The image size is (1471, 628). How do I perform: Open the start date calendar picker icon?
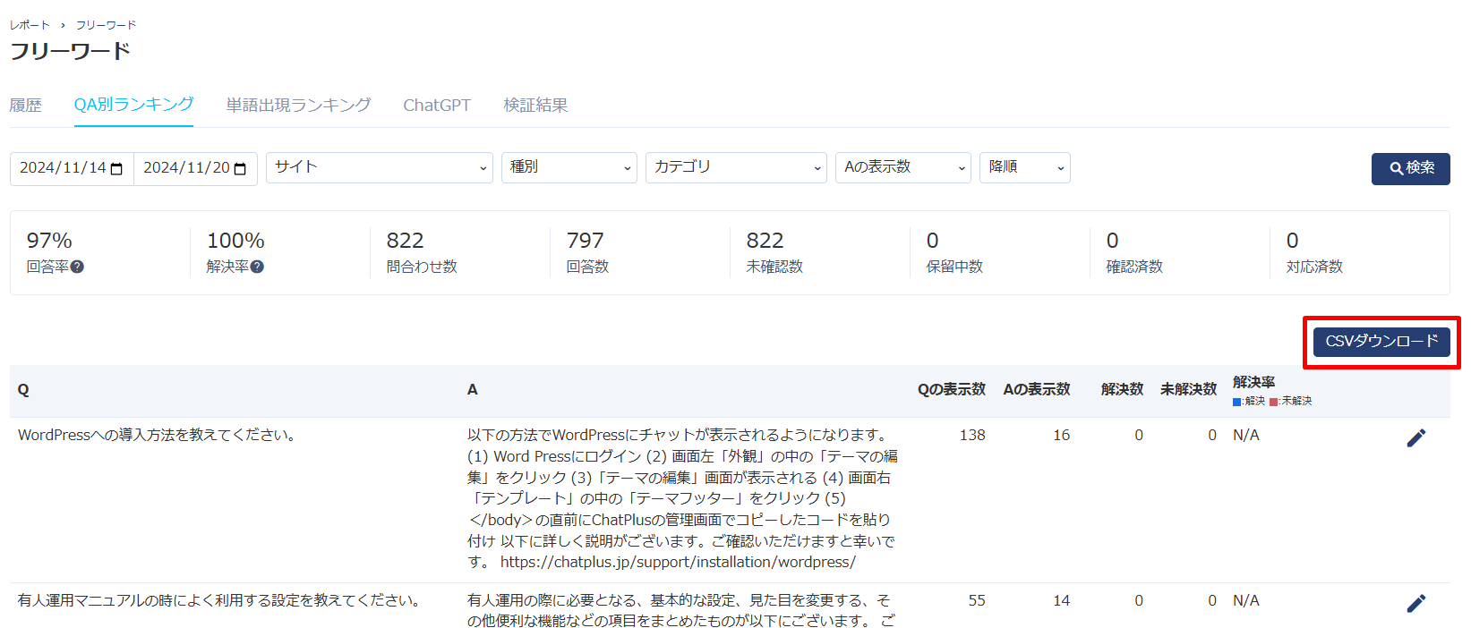[x=116, y=169]
